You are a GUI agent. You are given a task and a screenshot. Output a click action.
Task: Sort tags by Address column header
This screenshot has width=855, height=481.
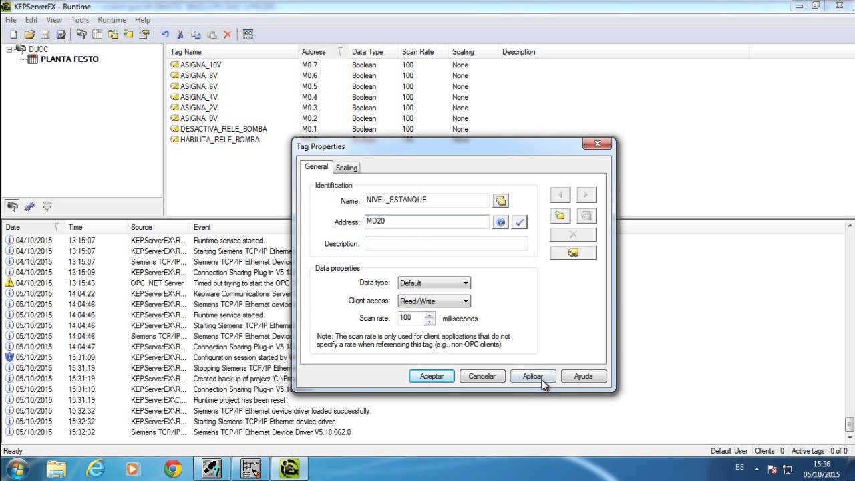click(323, 51)
